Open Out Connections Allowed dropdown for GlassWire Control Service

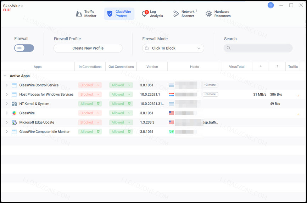[121, 85]
